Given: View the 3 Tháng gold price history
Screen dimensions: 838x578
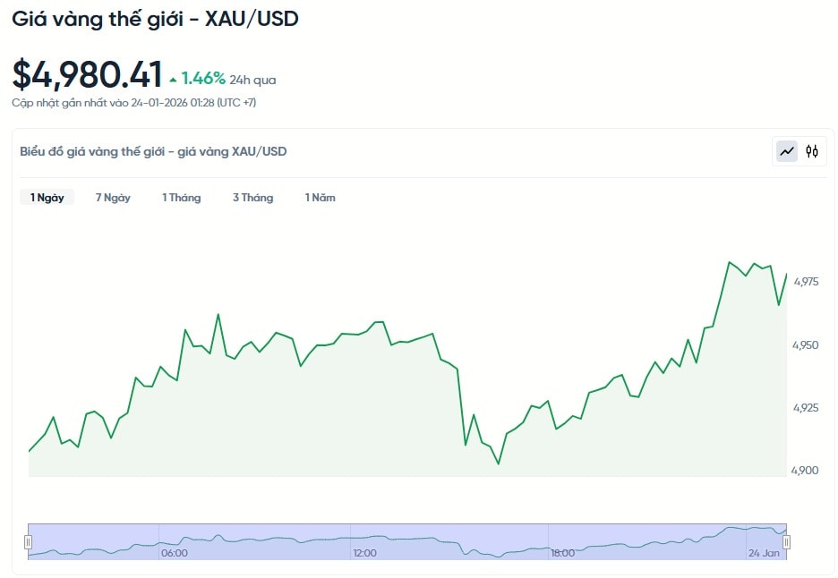Looking at the screenshot, I should pyautogui.click(x=252, y=197).
